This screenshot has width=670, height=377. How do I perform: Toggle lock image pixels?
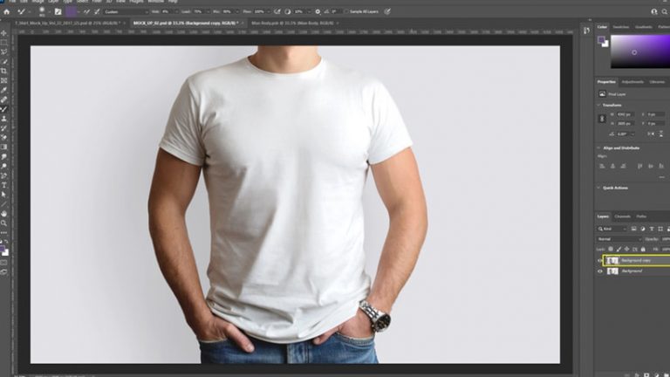[619, 249]
